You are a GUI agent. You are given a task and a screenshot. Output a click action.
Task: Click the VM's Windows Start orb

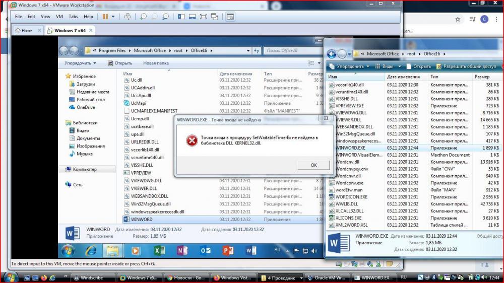coord(68,250)
